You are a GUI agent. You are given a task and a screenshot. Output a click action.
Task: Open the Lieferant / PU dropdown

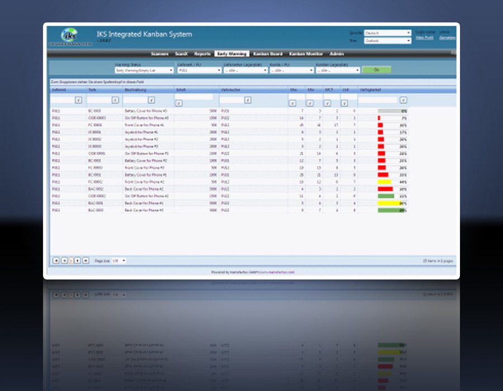point(199,70)
